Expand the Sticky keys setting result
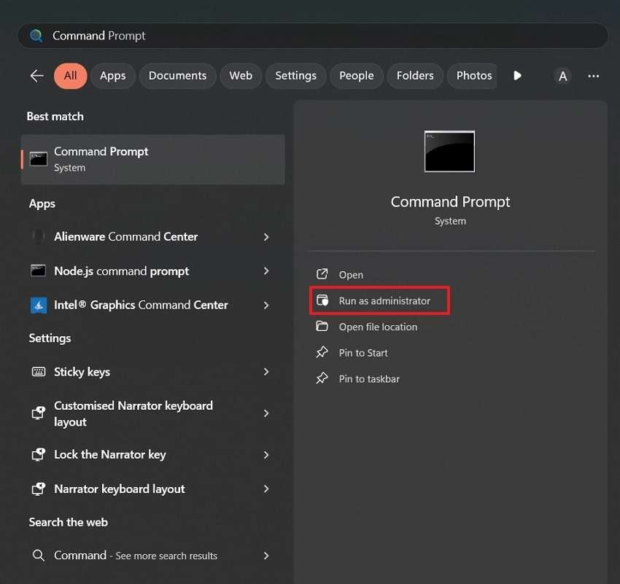This screenshot has height=584, width=620. (x=266, y=372)
